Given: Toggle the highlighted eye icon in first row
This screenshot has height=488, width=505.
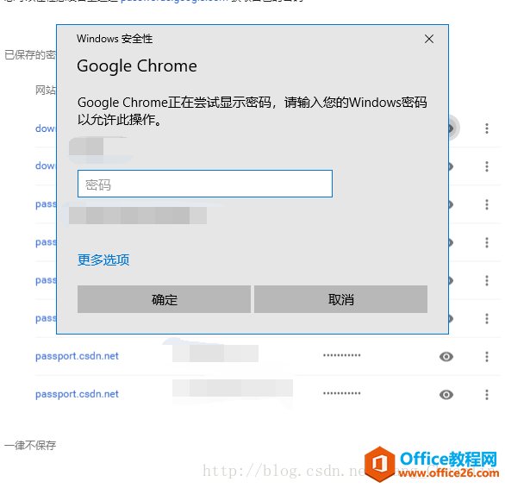Looking at the screenshot, I should coord(454,128).
